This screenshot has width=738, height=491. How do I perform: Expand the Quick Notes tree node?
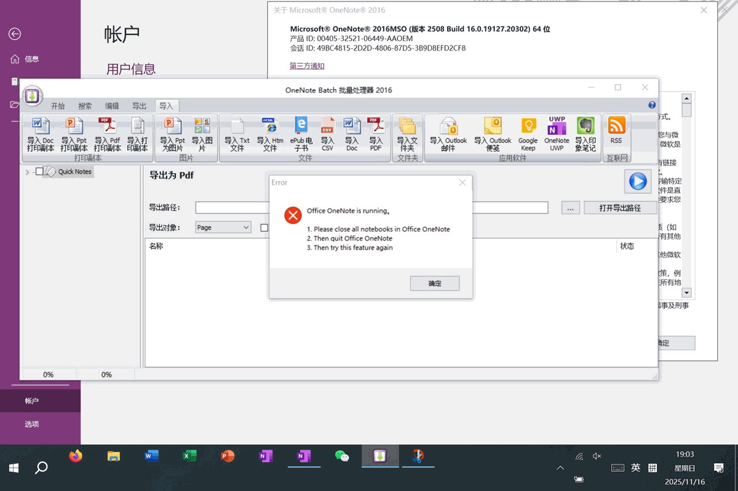pos(27,172)
